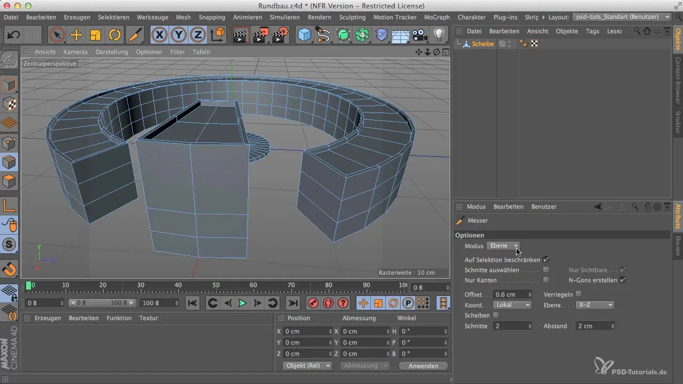Screen dimensions: 683x384
Task: Click the S solo icon
Action: (x=9, y=245)
